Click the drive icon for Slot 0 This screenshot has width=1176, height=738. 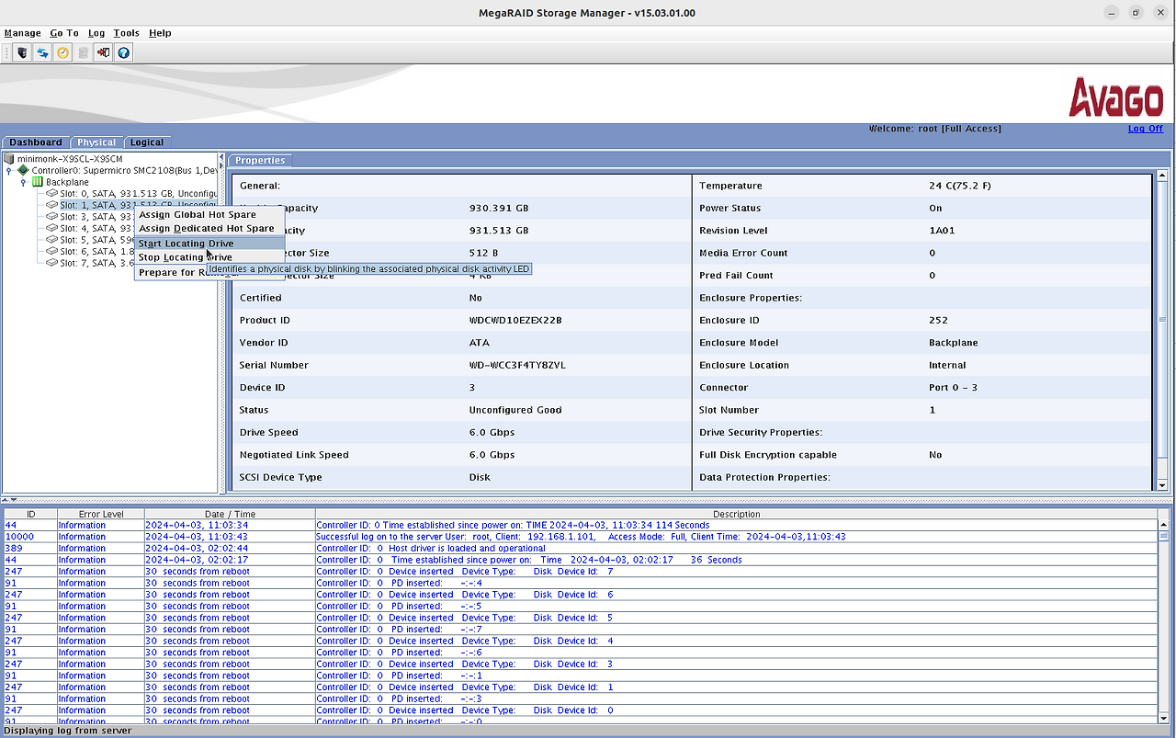(x=52, y=193)
